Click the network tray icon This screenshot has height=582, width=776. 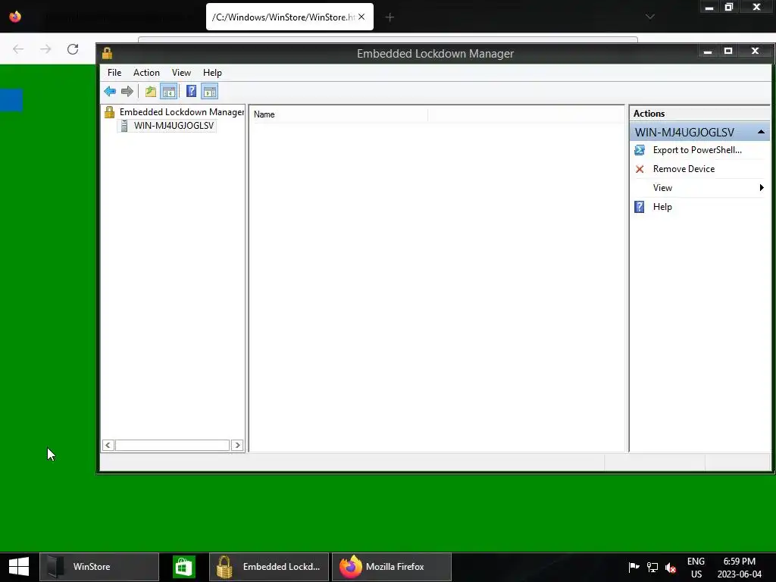point(652,568)
